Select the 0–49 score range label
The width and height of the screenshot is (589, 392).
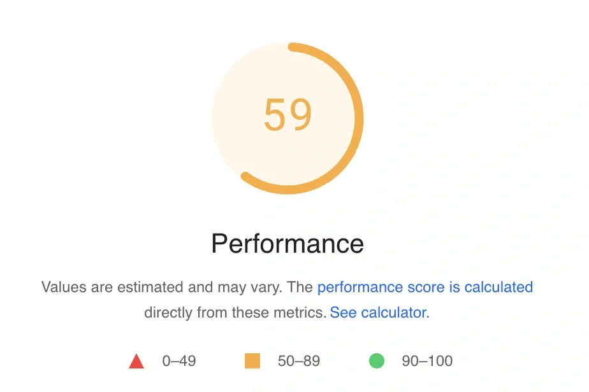click(x=178, y=361)
